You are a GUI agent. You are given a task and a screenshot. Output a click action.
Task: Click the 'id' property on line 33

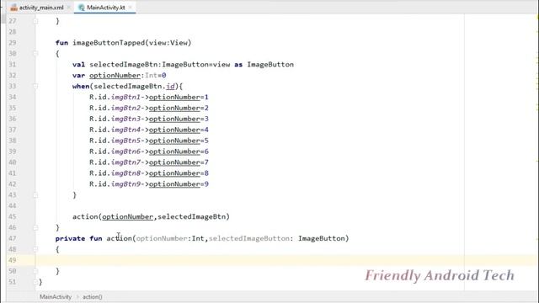170,86
